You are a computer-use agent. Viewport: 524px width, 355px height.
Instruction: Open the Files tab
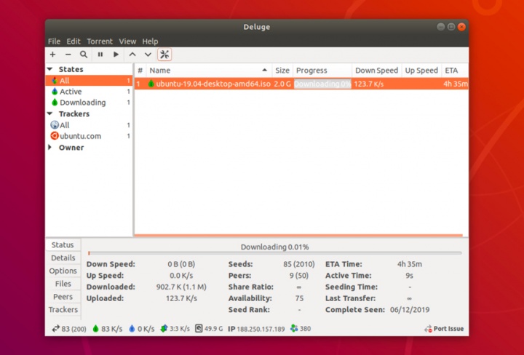63,284
